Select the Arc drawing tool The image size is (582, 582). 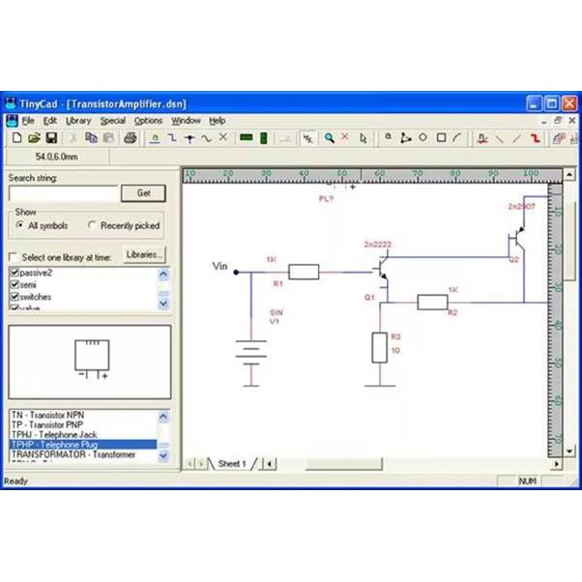coord(457,139)
